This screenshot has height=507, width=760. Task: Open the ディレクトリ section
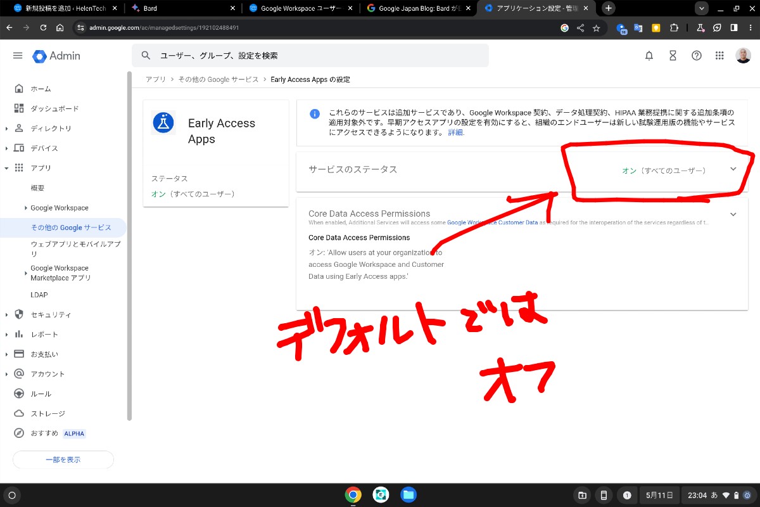pyautogui.click(x=19, y=127)
